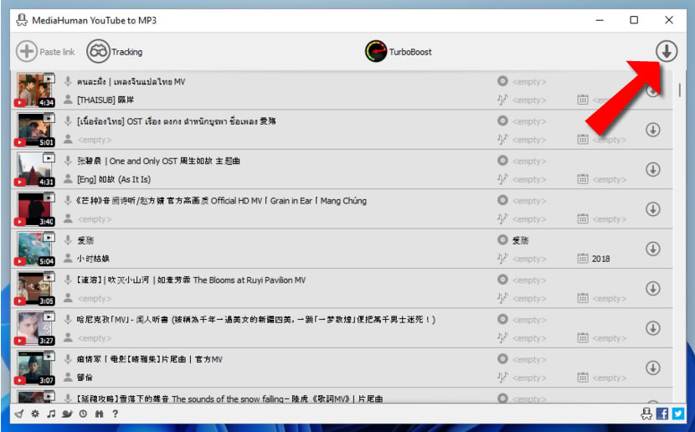The image size is (695, 432).
Task: Click thumbnail of the 3:07 video
Action: pyautogui.click(x=35, y=368)
